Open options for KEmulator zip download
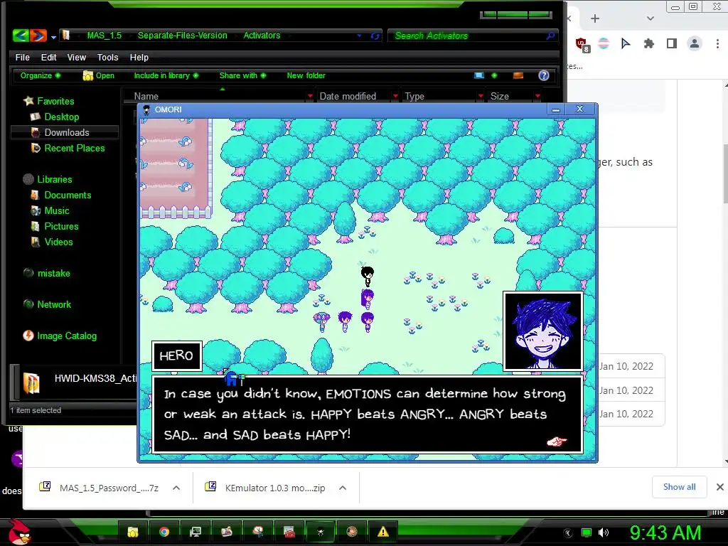 pos(343,488)
